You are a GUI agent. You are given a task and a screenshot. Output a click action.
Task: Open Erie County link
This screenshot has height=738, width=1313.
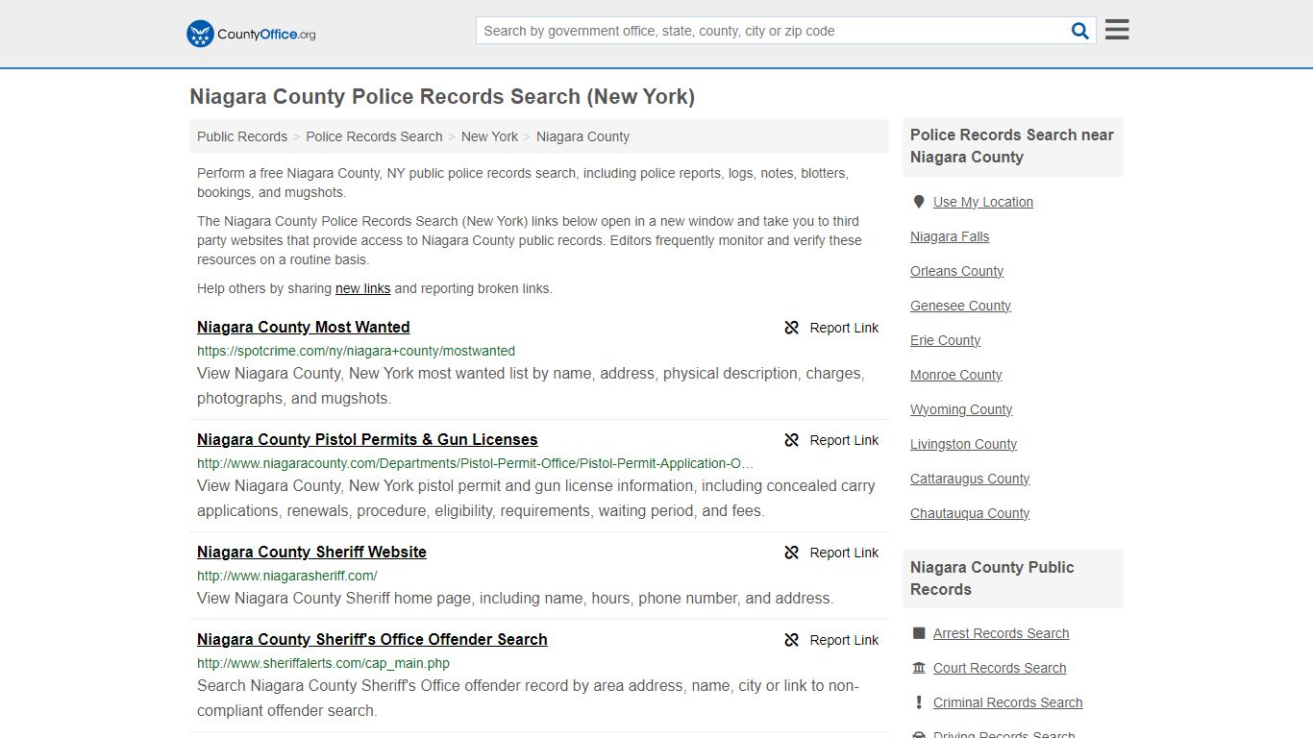pyautogui.click(x=945, y=340)
